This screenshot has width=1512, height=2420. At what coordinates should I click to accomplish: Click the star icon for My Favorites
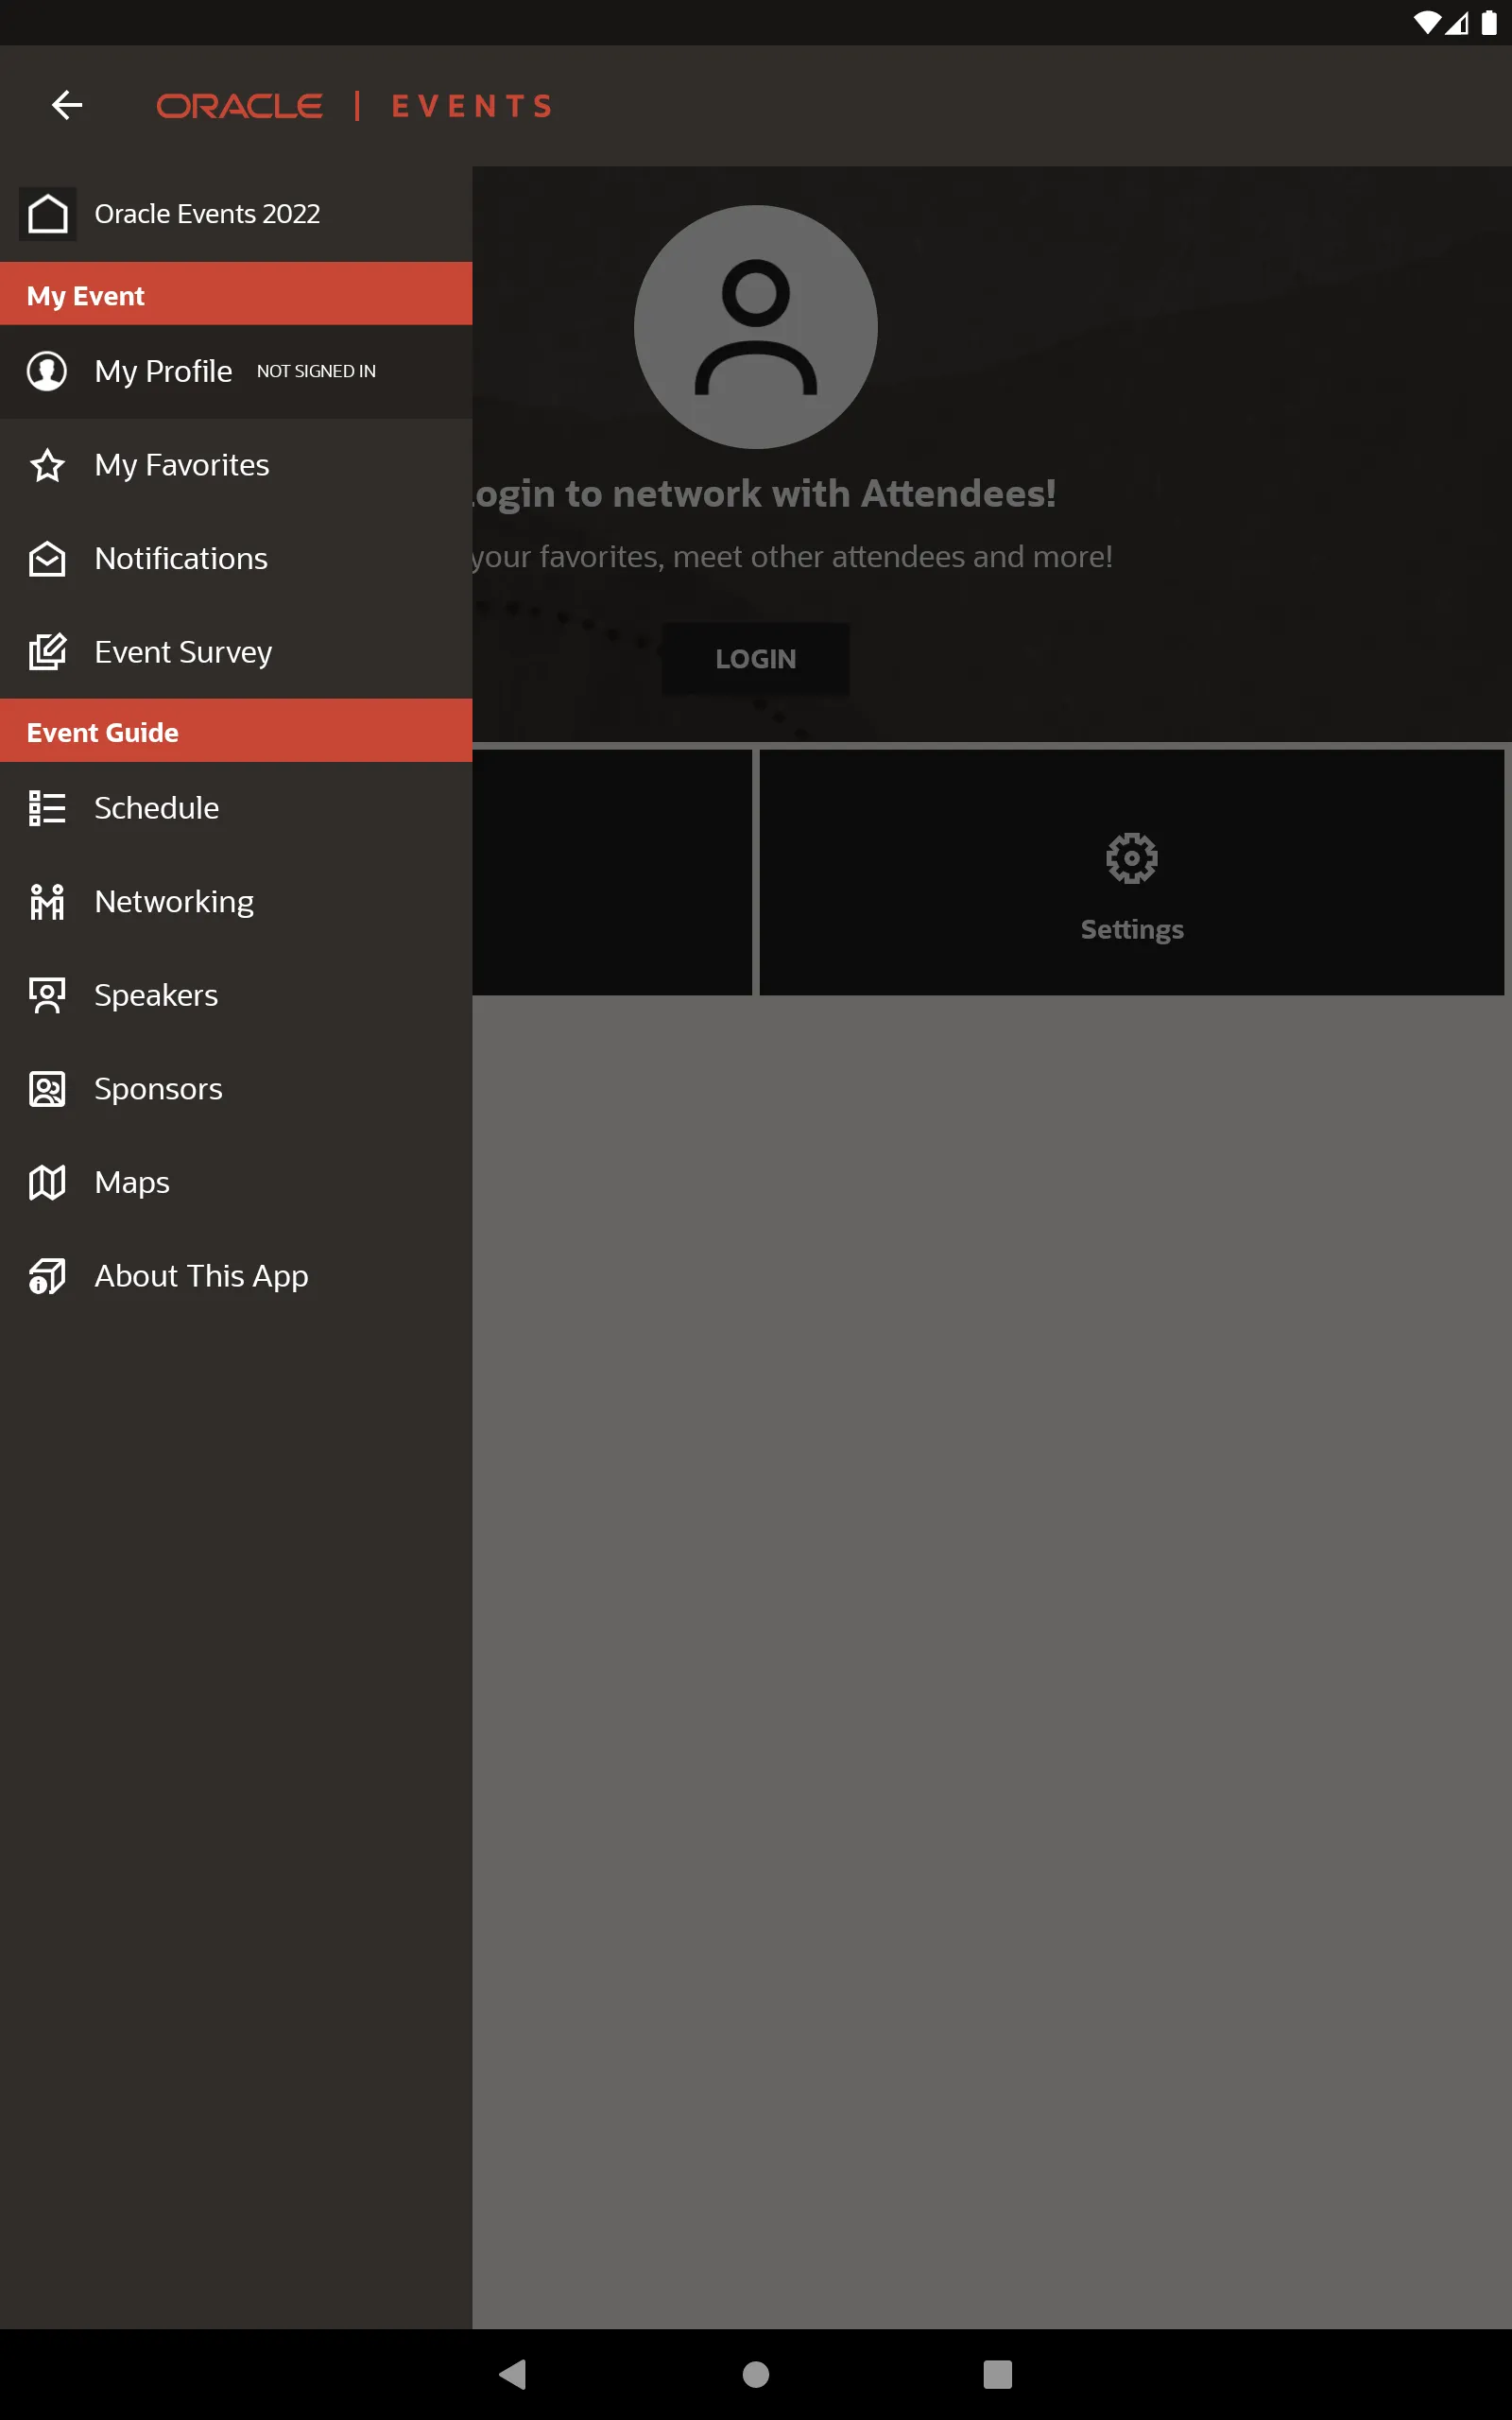coord(47,465)
